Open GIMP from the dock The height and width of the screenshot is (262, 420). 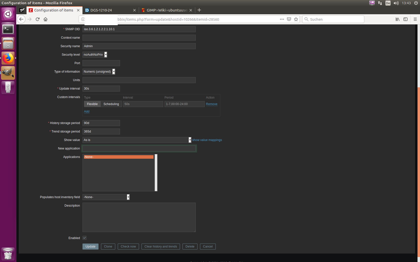[8, 73]
